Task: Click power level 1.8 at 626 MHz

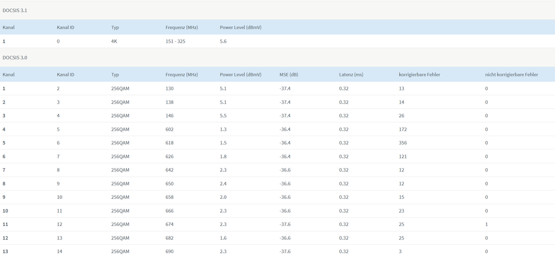Action: tap(223, 156)
